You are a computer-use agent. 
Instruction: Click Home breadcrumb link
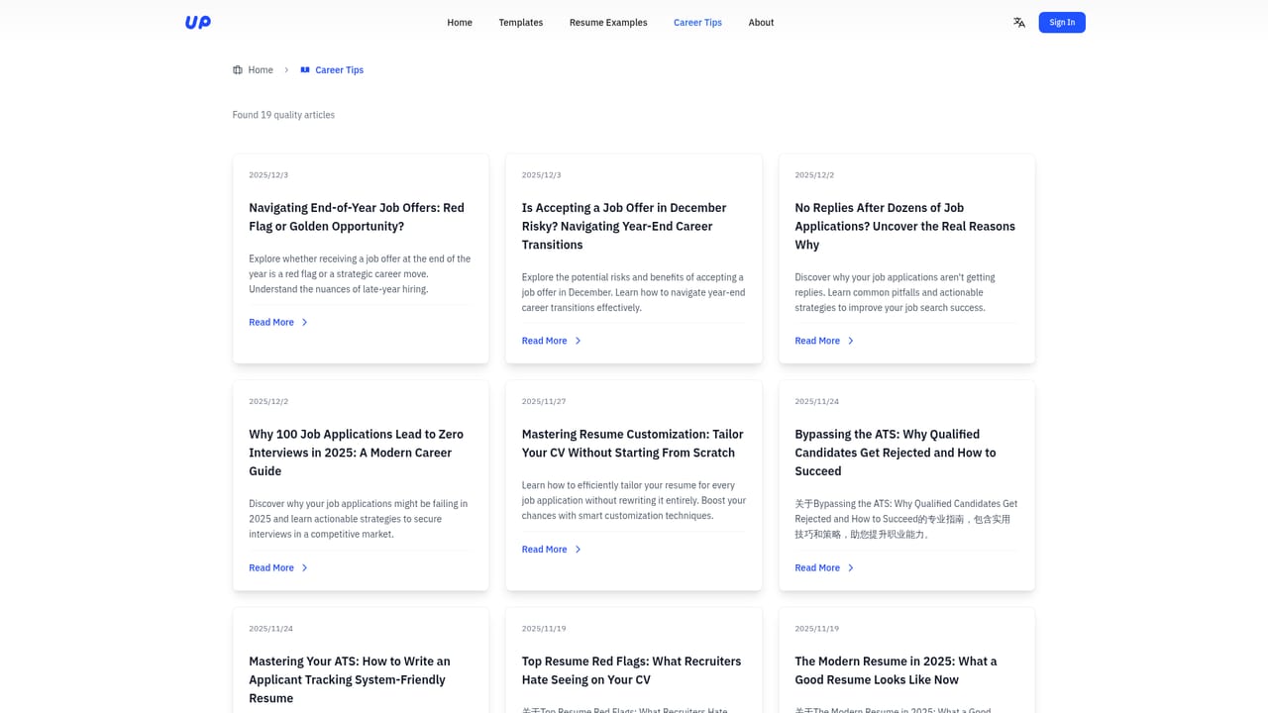click(261, 70)
